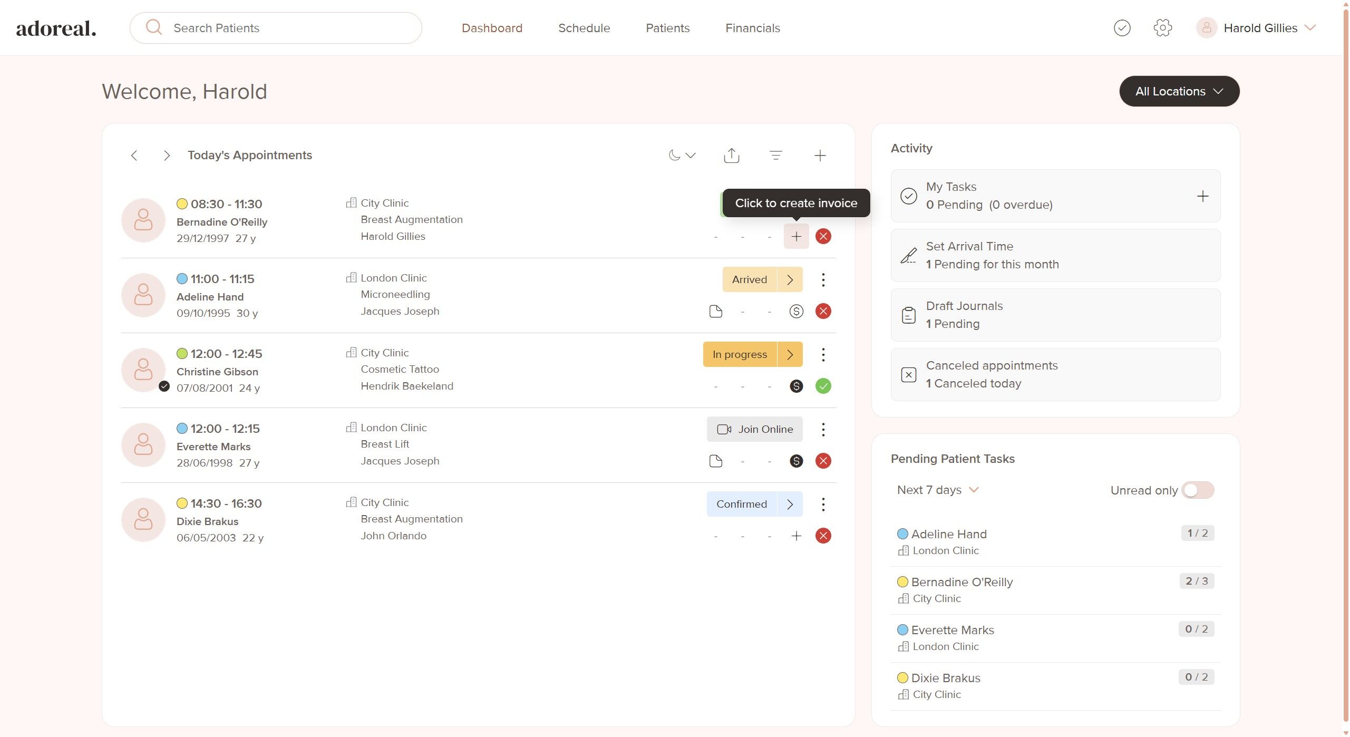Open the appointments filter icon
The width and height of the screenshot is (1350, 737).
pyautogui.click(x=775, y=156)
